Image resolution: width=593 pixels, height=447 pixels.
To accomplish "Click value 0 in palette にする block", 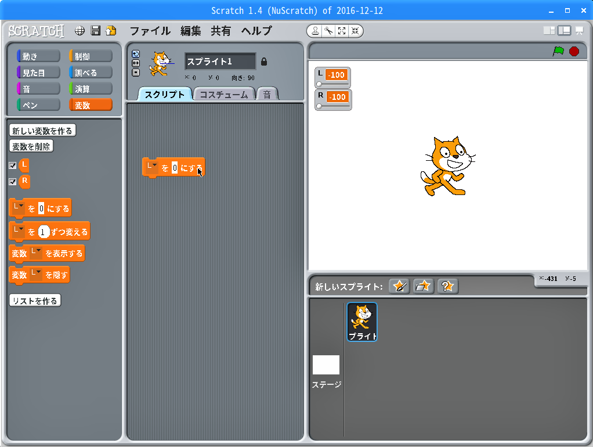I will coord(41,208).
